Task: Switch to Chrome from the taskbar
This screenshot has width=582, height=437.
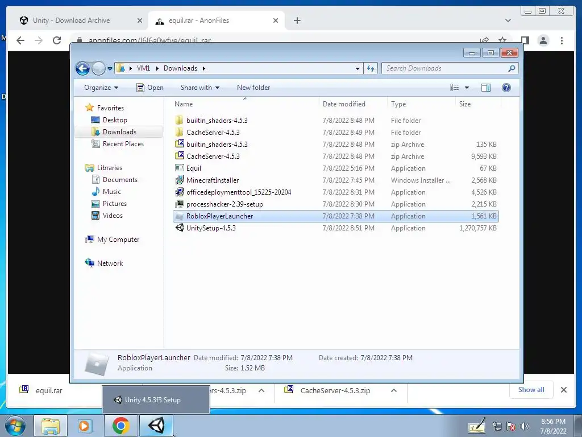Action: pyautogui.click(x=120, y=426)
